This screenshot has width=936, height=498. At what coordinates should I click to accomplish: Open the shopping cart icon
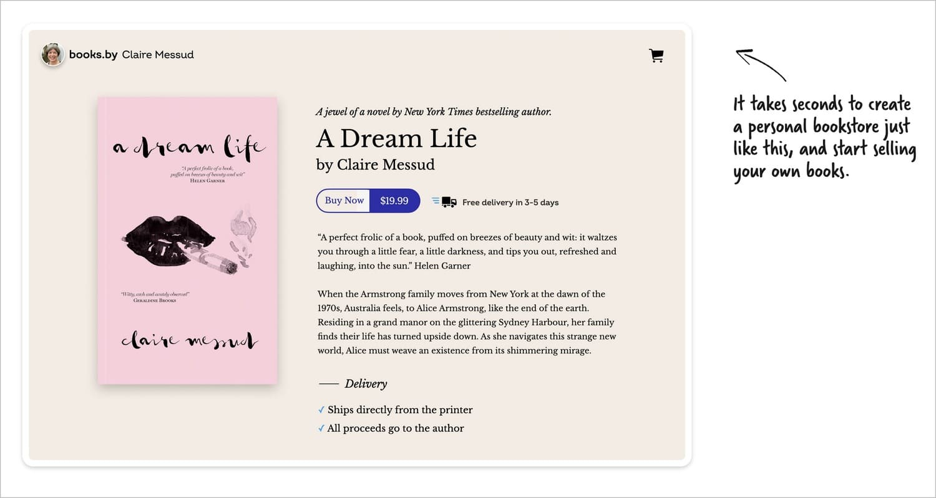click(656, 56)
